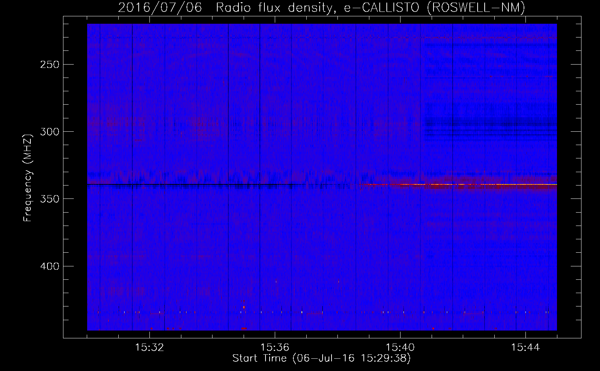
Task: Click the 15:40 time axis label
Action: point(400,348)
